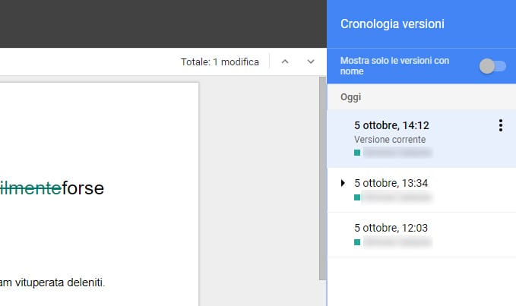Click the blurred author name under 12:03
516x306 pixels.
(397, 242)
